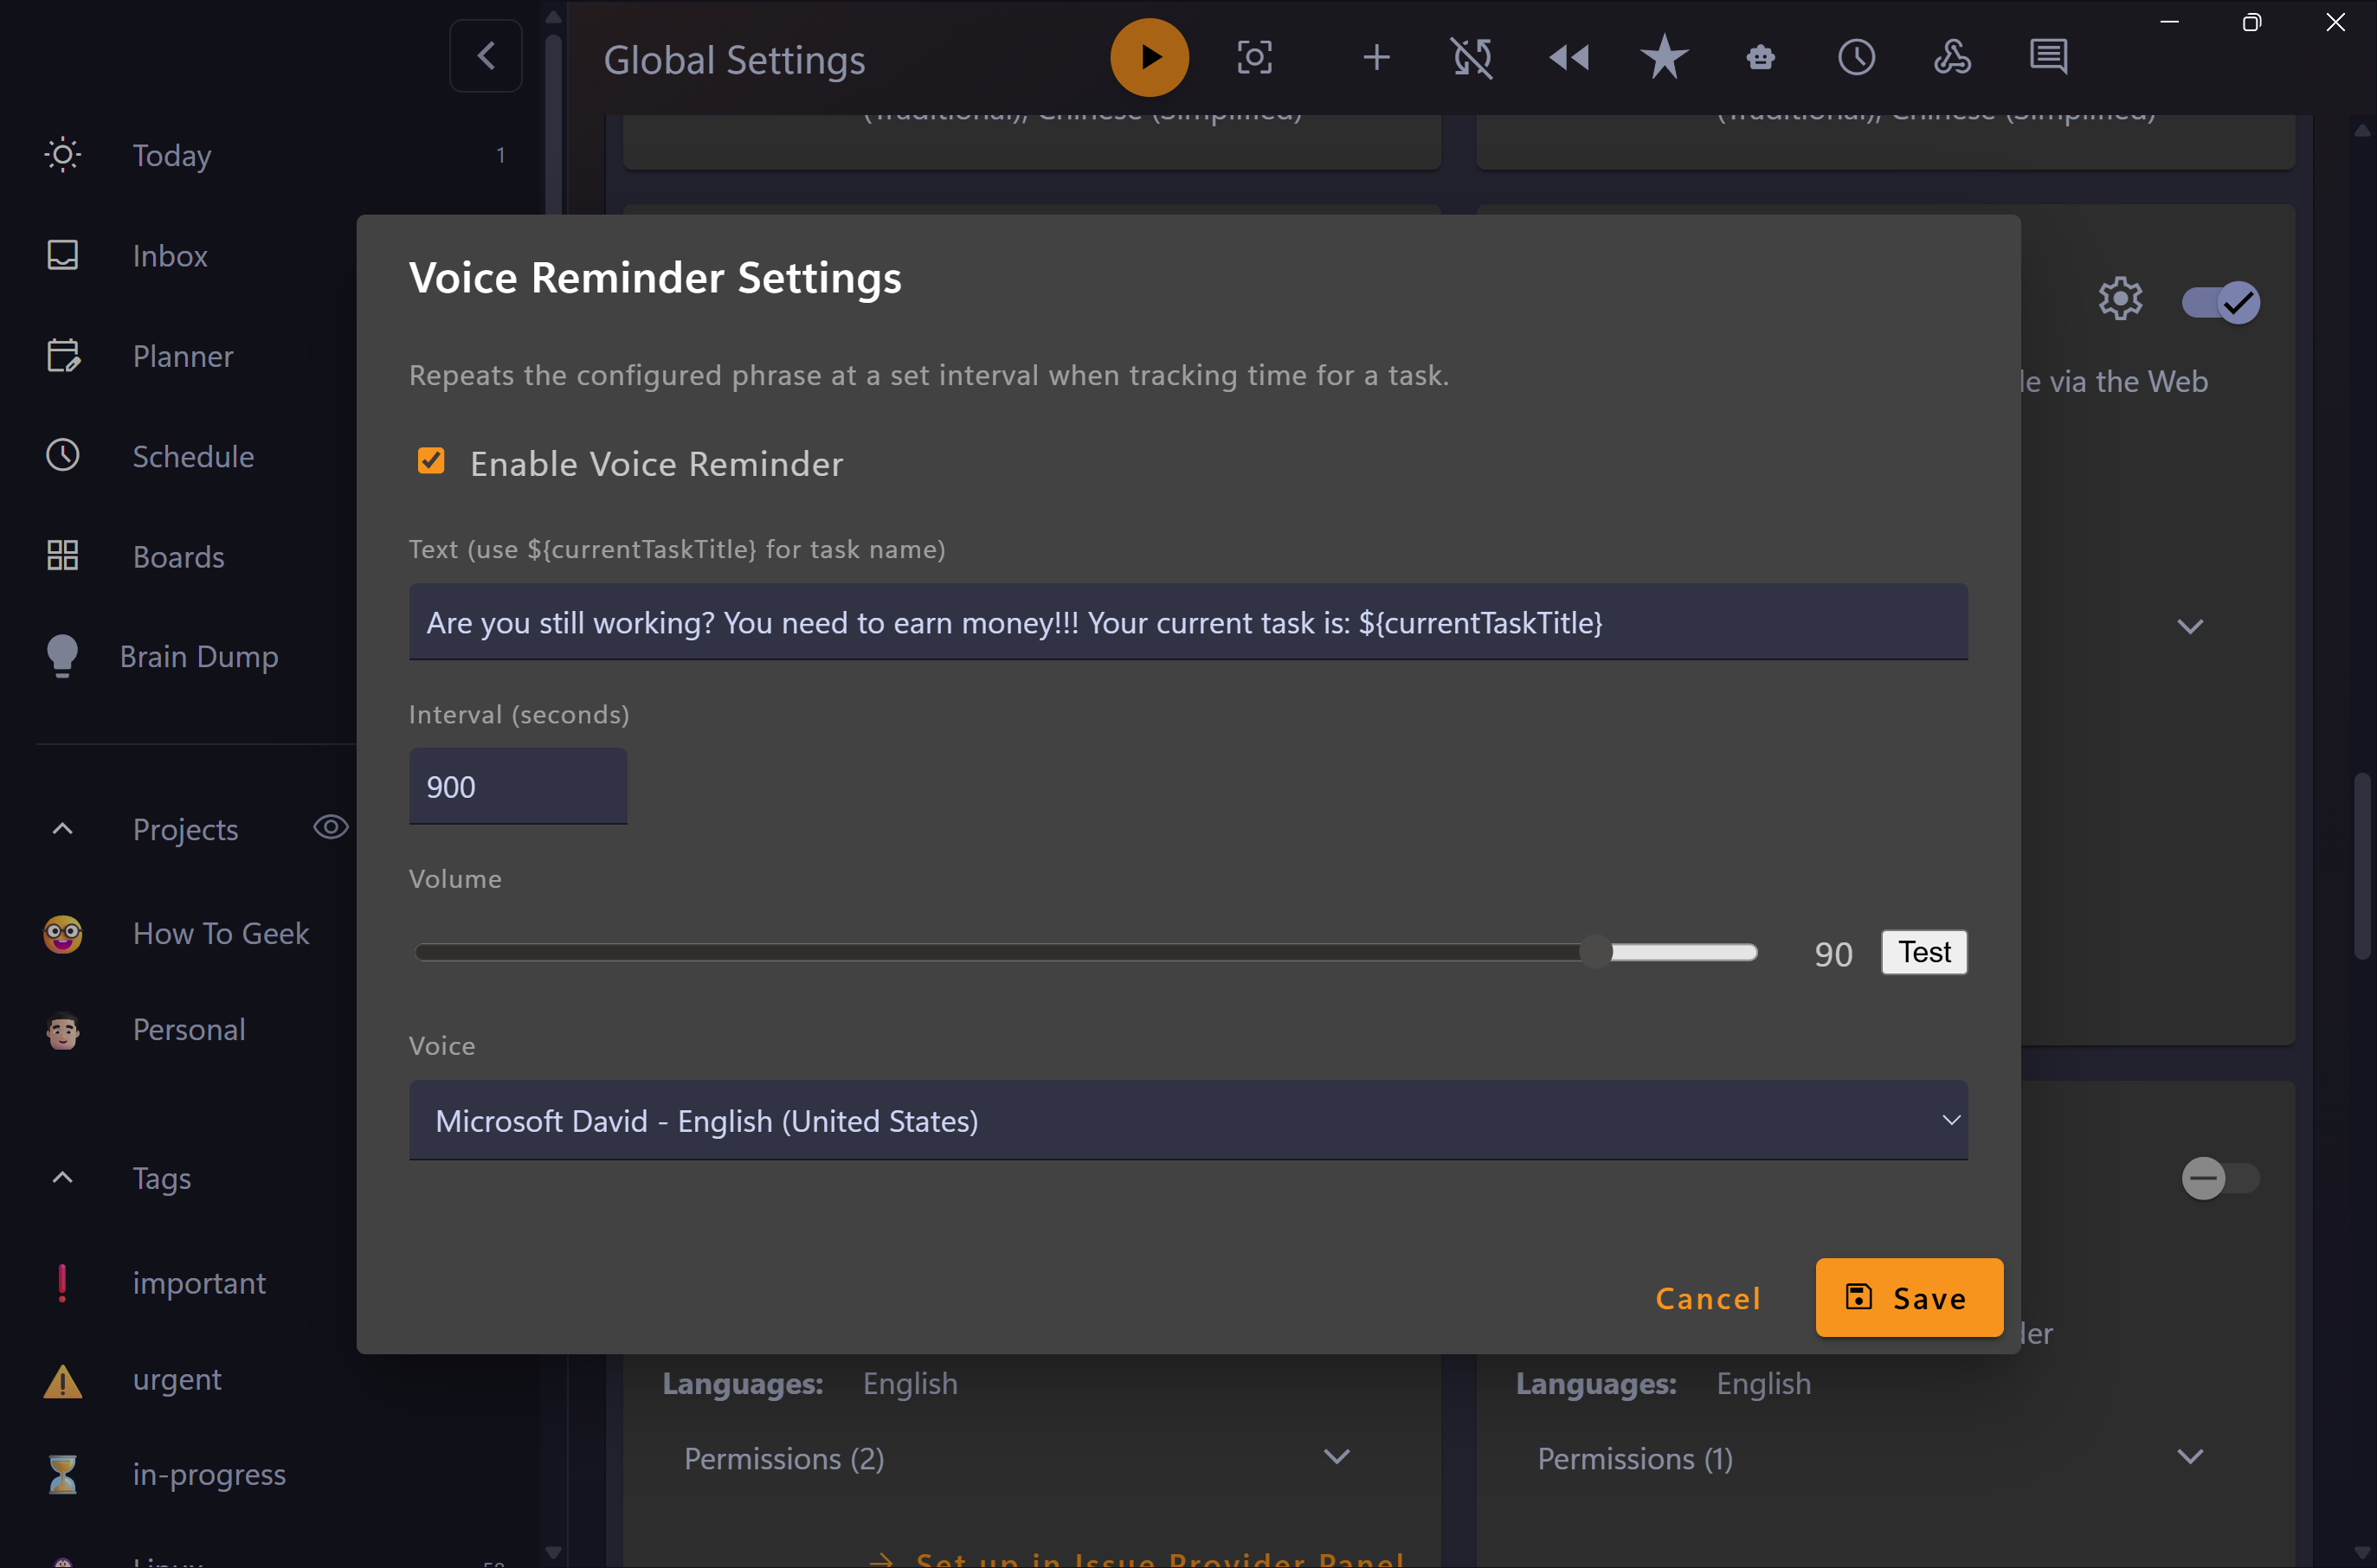Viewport: 2377px width, 1568px height.
Task: Open the robot plugin icon in the toolbar
Action: click(x=1761, y=57)
